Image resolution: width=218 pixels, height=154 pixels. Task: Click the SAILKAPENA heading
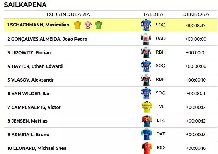(x=25, y=5)
